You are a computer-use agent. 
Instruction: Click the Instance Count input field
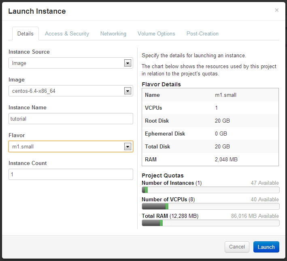[x=71, y=174]
